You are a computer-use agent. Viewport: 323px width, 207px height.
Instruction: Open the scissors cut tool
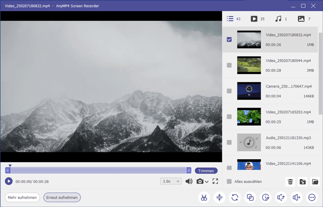[204, 197]
